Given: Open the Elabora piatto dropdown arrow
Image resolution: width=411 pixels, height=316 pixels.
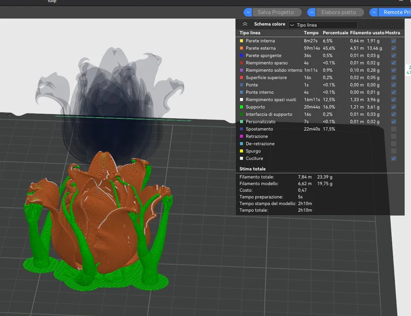Looking at the screenshot, I should point(311,12).
